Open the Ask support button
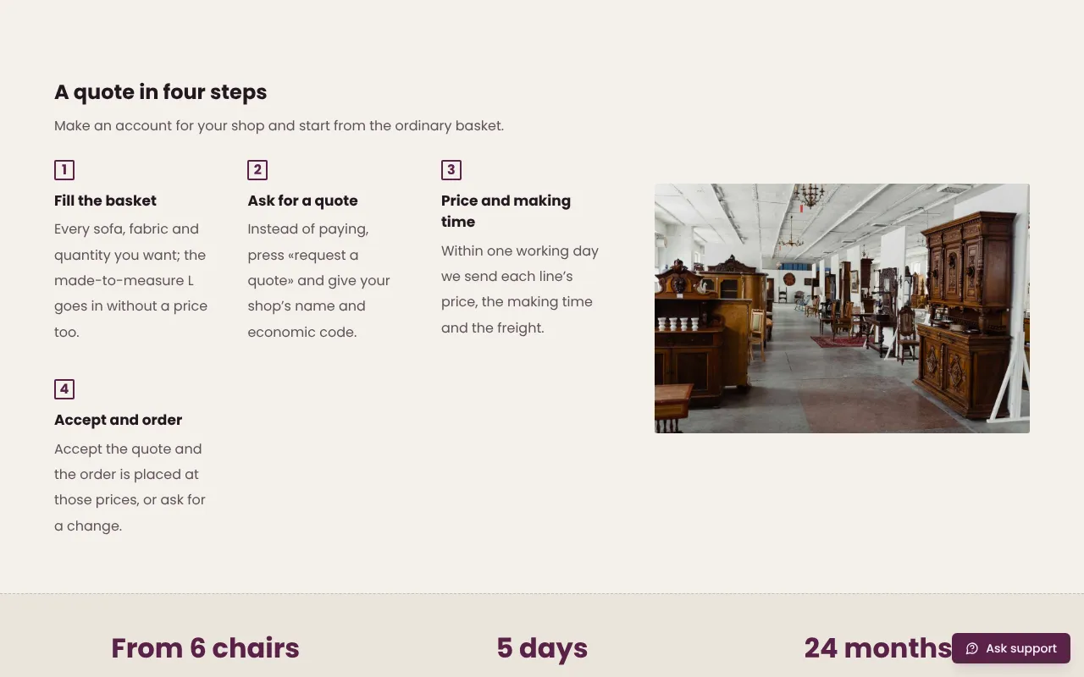 click(1011, 648)
